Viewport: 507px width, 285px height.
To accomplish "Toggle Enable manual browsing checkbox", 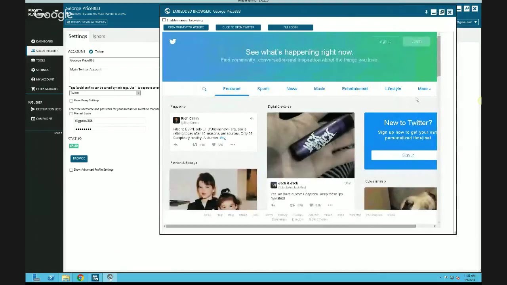I will (164, 20).
